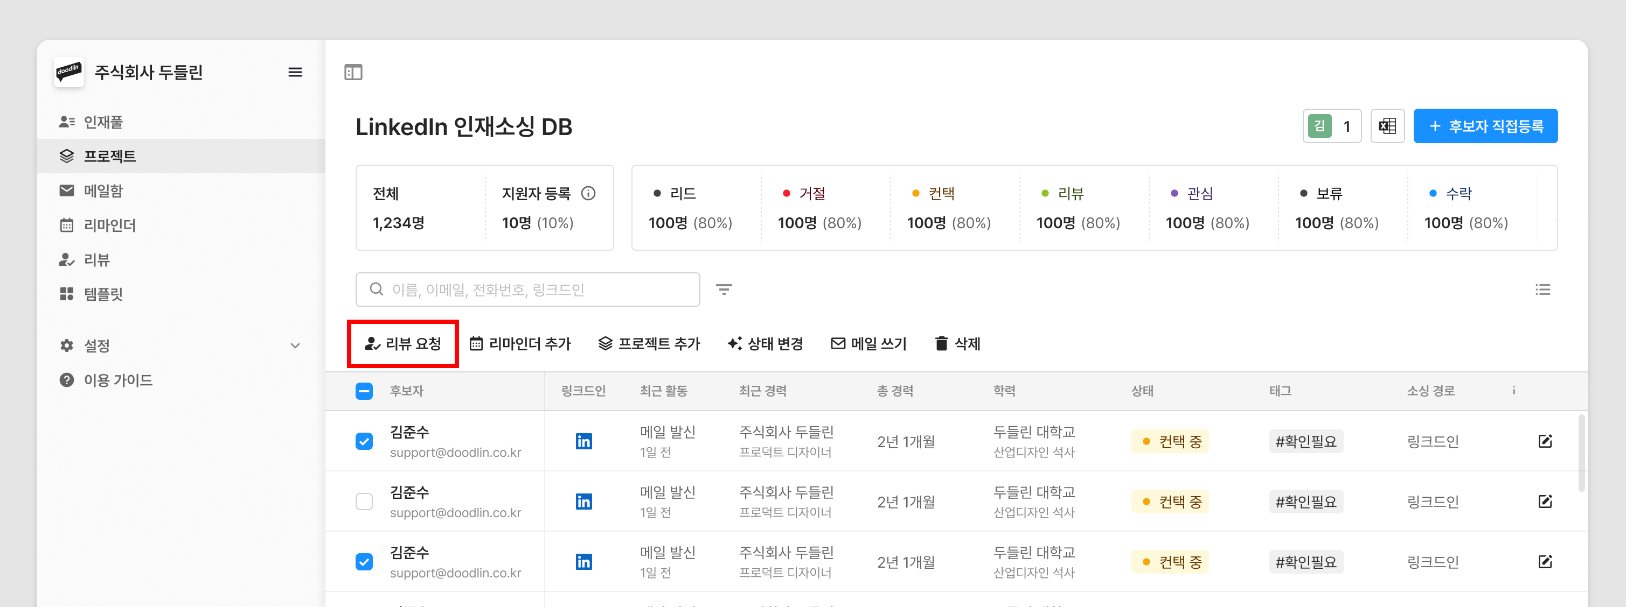1626x607 pixels.
Task: Open the LinkedIn icon of the first candidate
Action: [583, 441]
